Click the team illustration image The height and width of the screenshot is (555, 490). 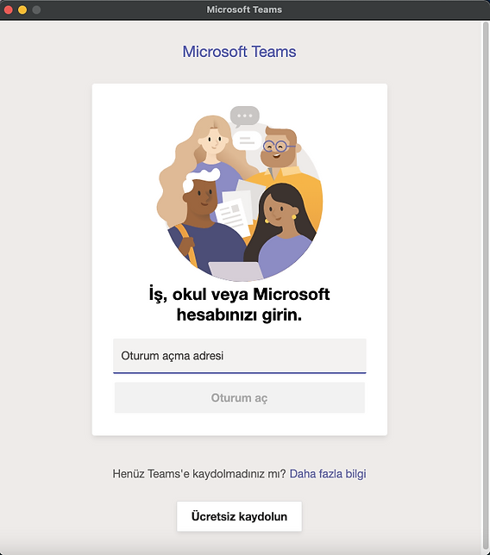click(x=240, y=193)
